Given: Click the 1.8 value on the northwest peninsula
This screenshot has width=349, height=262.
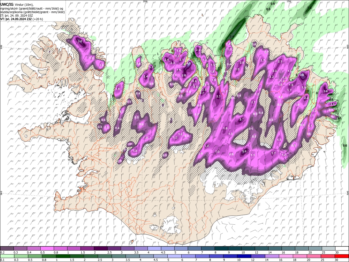Looking at the screenshot, I should coord(118,89).
